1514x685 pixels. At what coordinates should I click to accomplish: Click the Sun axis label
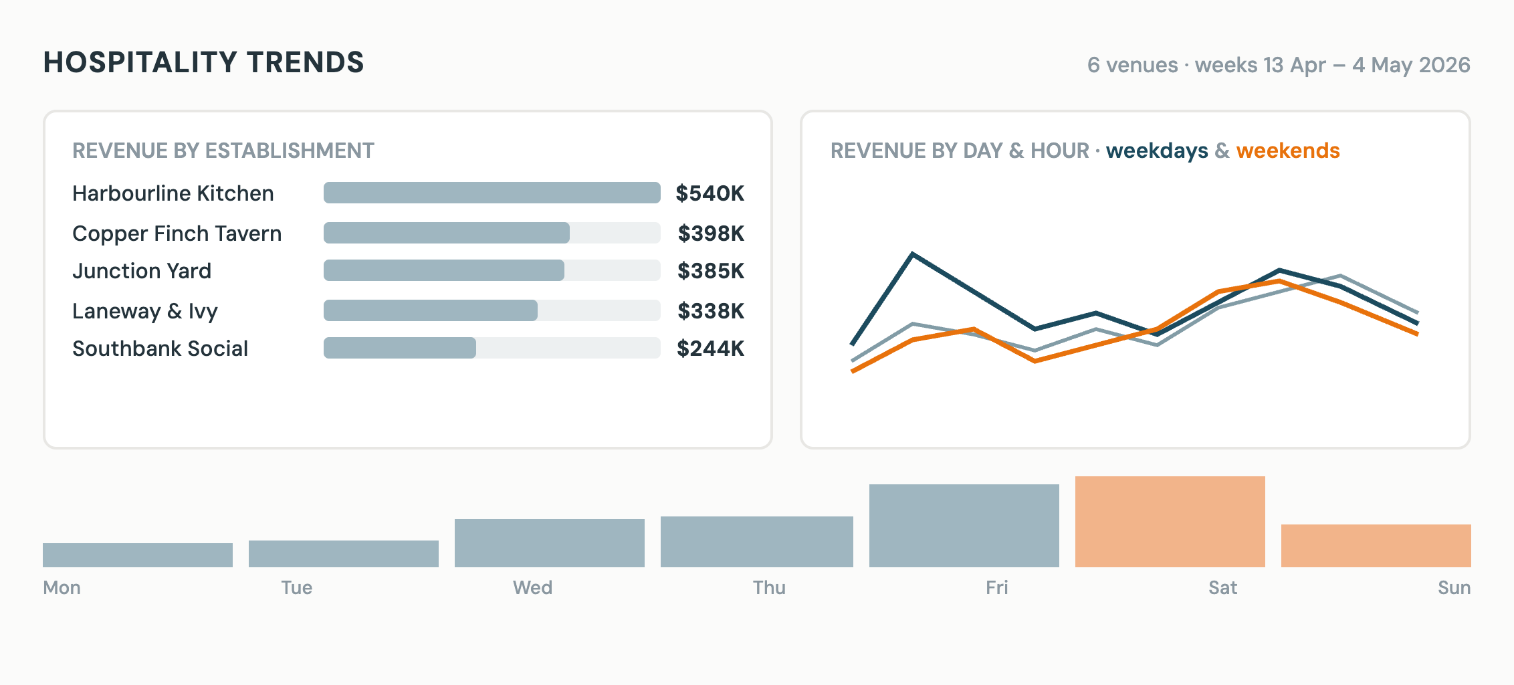pyautogui.click(x=1454, y=587)
